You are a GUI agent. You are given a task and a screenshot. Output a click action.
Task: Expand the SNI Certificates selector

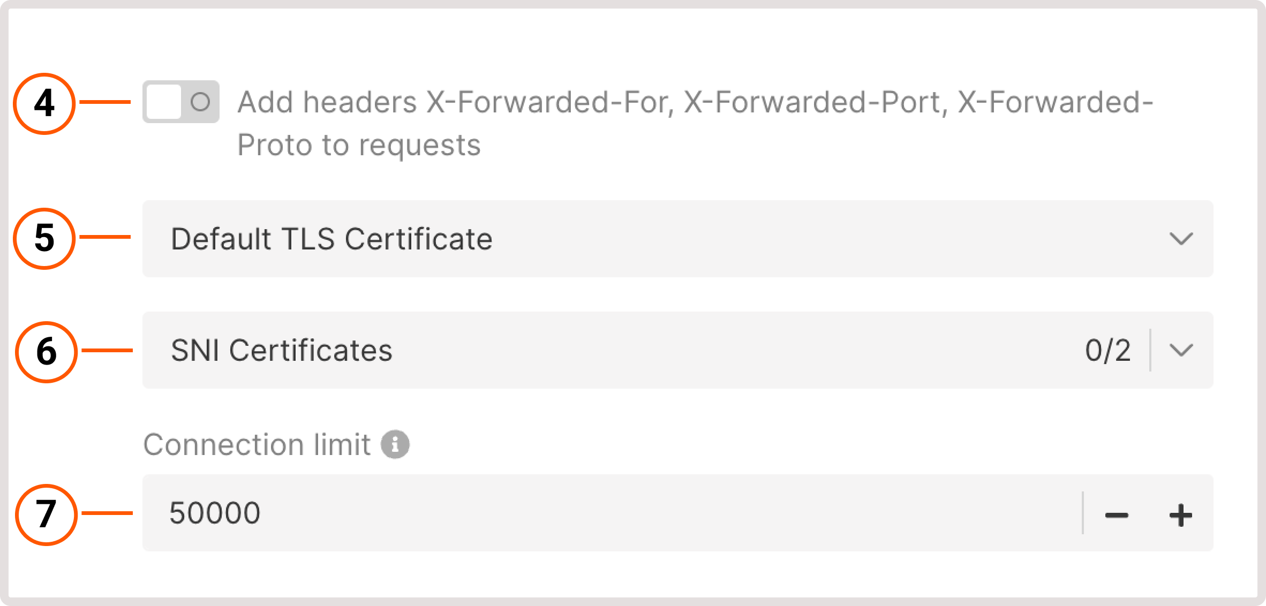coord(678,350)
